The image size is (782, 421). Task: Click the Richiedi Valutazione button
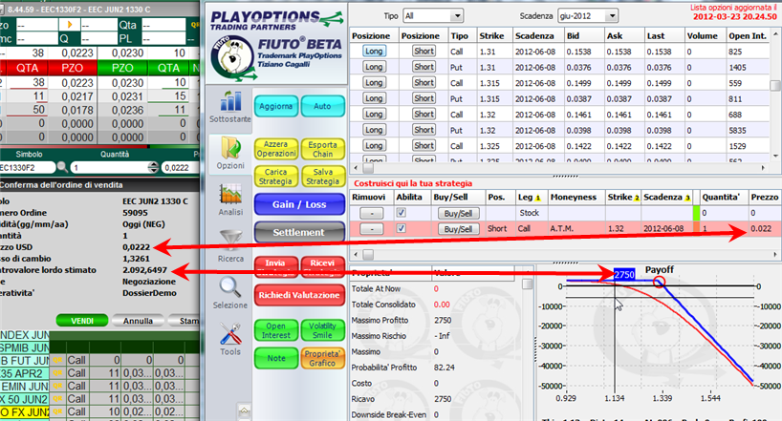point(299,295)
